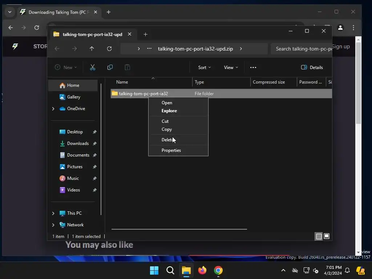372x279 pixels.
Task: Click the Copy icon in Explorer toolbar
Action: point(110,67)
